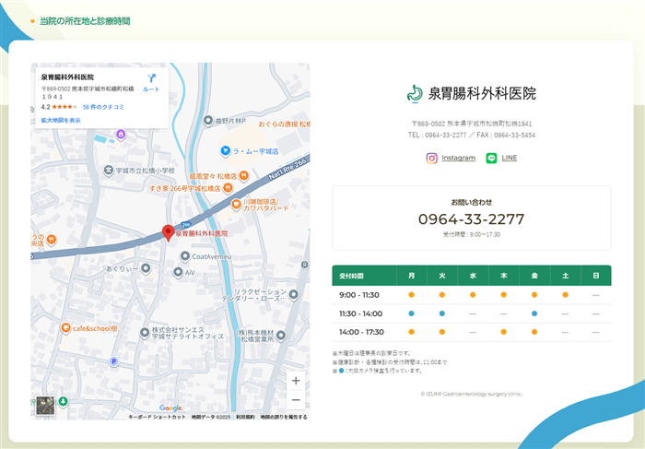Click the すき家 266号宇城松橋店 restaurant marker
Image resolution: width=645 pixels, height=449 pixels.
click(228, 188)
